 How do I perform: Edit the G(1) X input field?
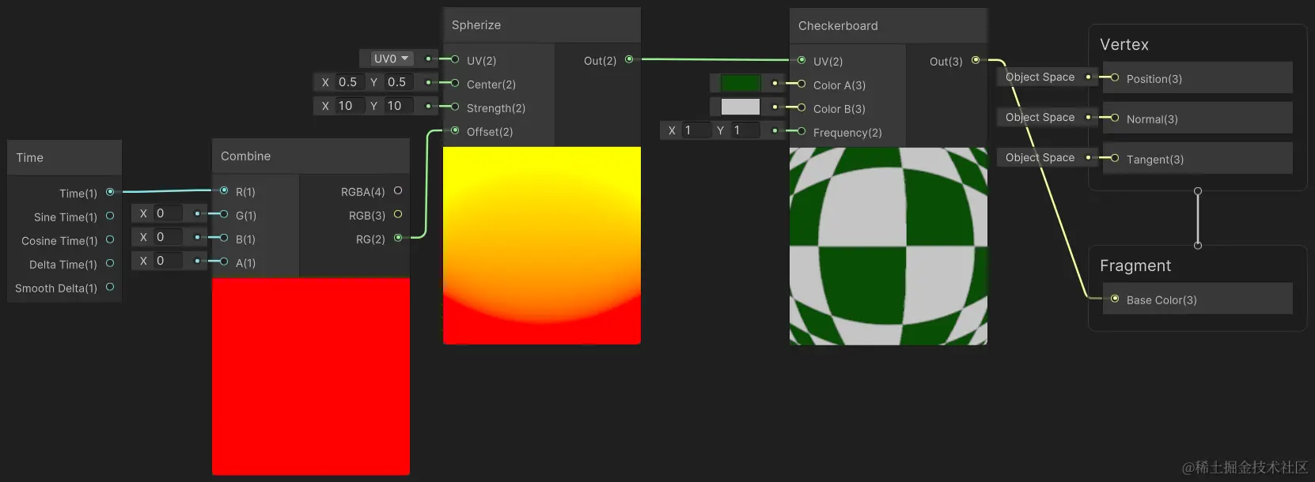coord(168,213)
